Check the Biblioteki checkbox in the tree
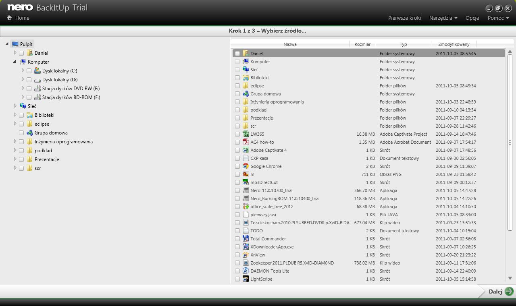 [x=21, y=115]
